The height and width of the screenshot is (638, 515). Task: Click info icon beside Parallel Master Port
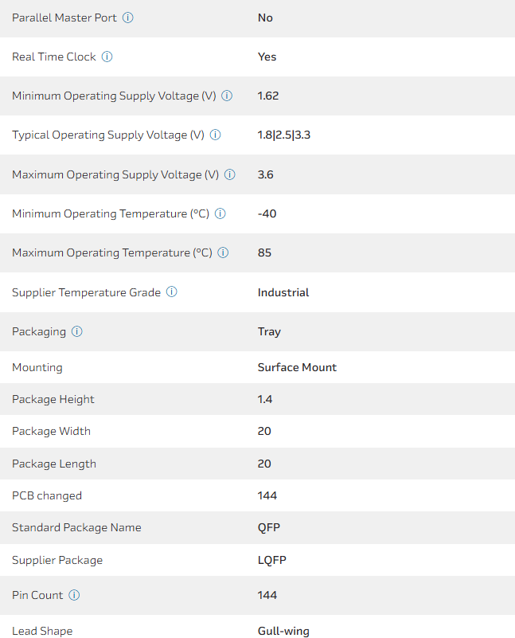click(128, 18)
